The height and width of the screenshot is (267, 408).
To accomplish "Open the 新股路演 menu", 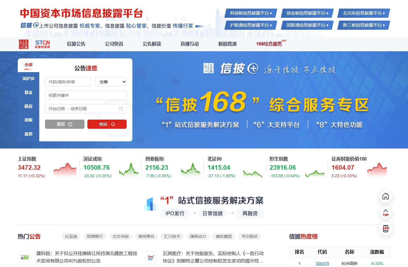I will tap(227, 44).
